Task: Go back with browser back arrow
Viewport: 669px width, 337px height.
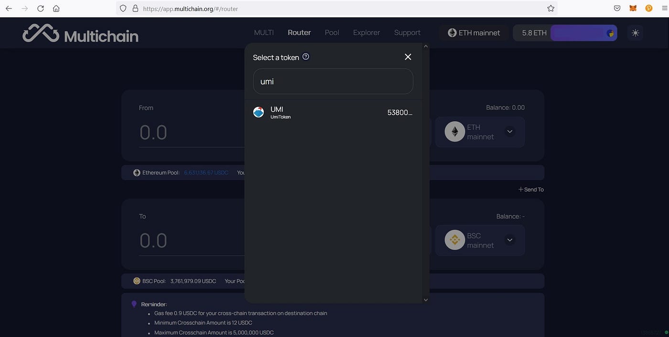Action: [x=9, y=9]
